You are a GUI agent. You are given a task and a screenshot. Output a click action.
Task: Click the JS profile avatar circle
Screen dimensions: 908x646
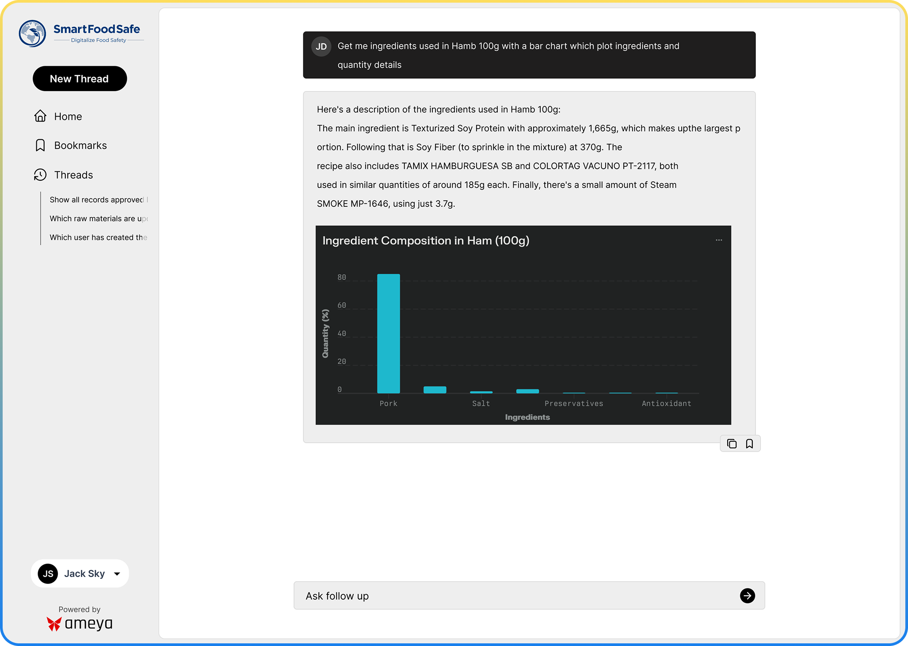(x=48, y=574)
